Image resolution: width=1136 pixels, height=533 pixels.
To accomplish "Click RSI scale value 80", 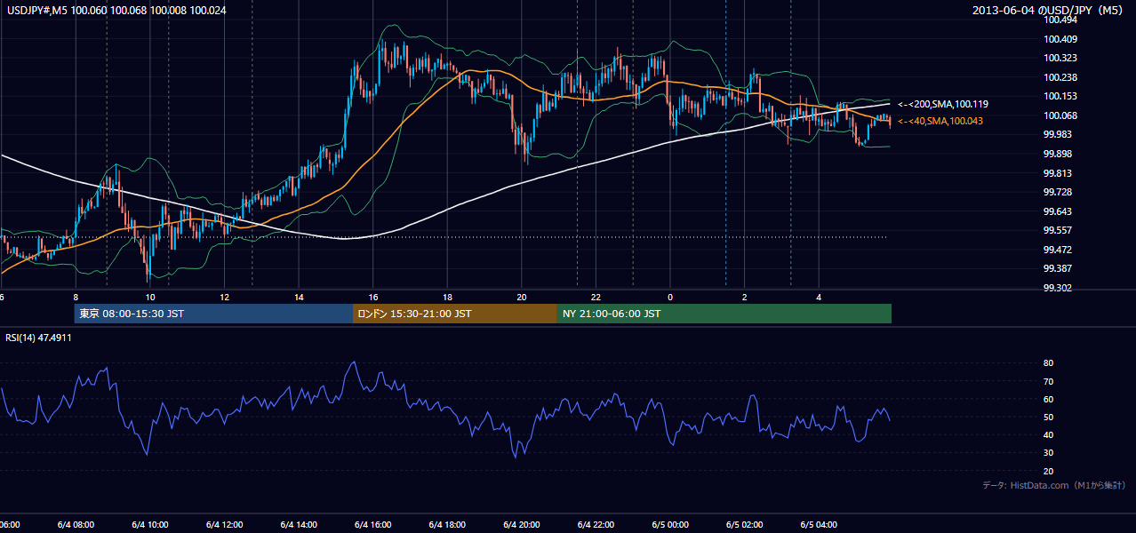I will tap(1048, 363).
